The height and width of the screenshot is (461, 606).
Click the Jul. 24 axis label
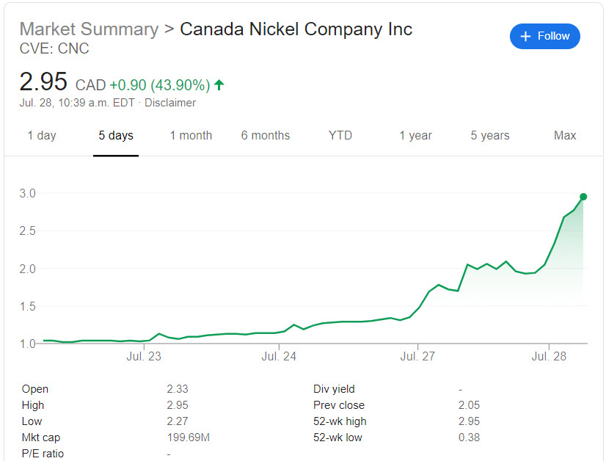pyautogui.click(x=279, y=357)
